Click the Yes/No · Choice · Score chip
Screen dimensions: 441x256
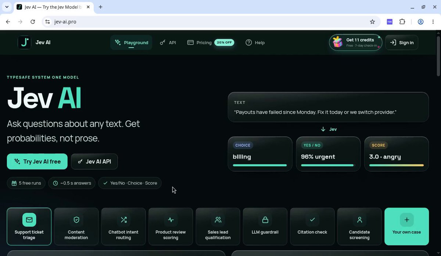[130, 183]
